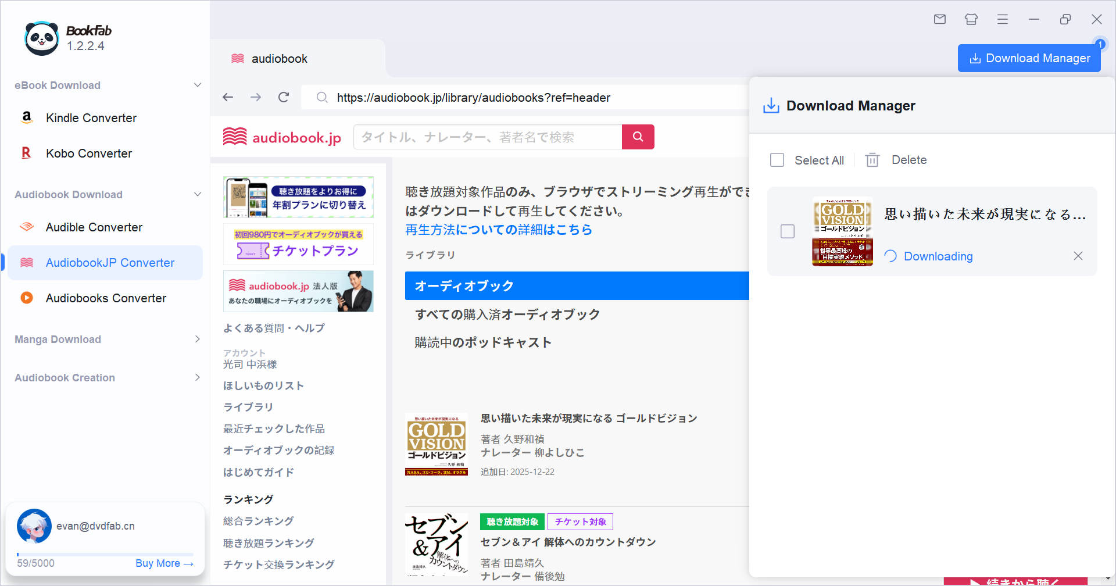Viewport: 1116px width, 586px height.
Task: Expand the Manga Download section
Action: 198,339
